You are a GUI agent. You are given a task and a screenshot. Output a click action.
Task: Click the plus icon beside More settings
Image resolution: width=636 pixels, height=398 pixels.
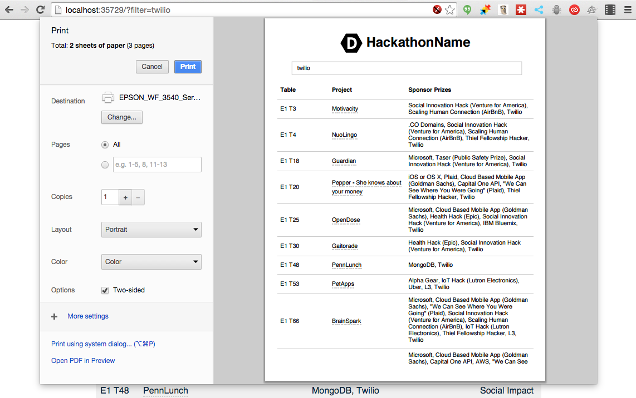[55, 317]
